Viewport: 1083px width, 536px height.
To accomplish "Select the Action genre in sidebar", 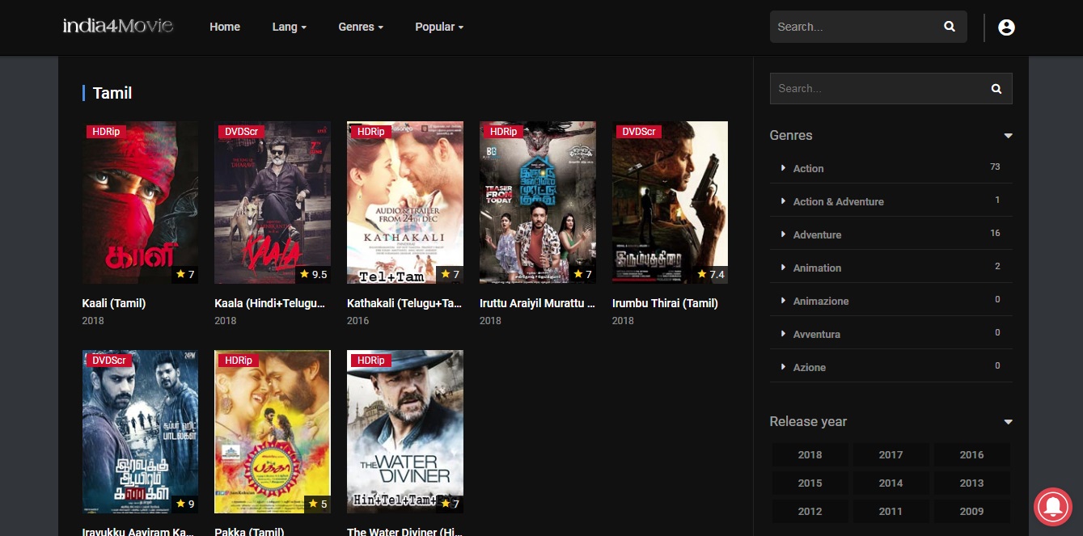I will click(808, 168).
